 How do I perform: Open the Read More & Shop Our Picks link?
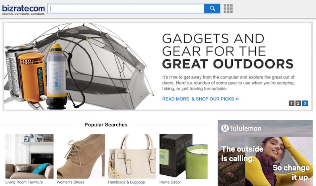pyautogui.click(x=200, y=99)
